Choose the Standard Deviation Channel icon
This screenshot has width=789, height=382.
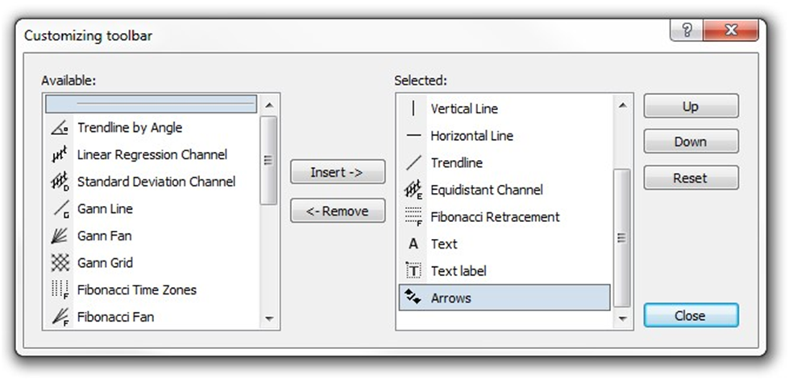pyautogui.click(x=59, y=182)
